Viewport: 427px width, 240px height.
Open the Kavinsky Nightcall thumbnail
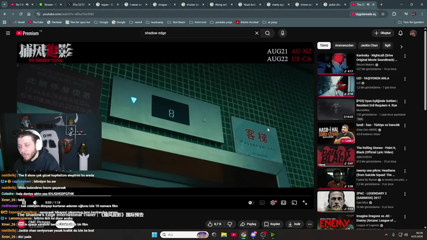coord(336,64)
